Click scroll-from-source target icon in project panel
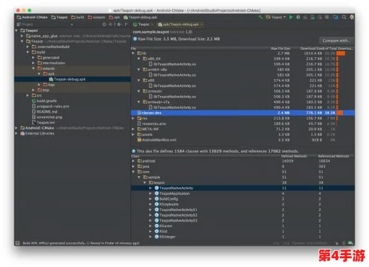Image resolution: width=369 pixels, height=267 pixels. point(104,24)
